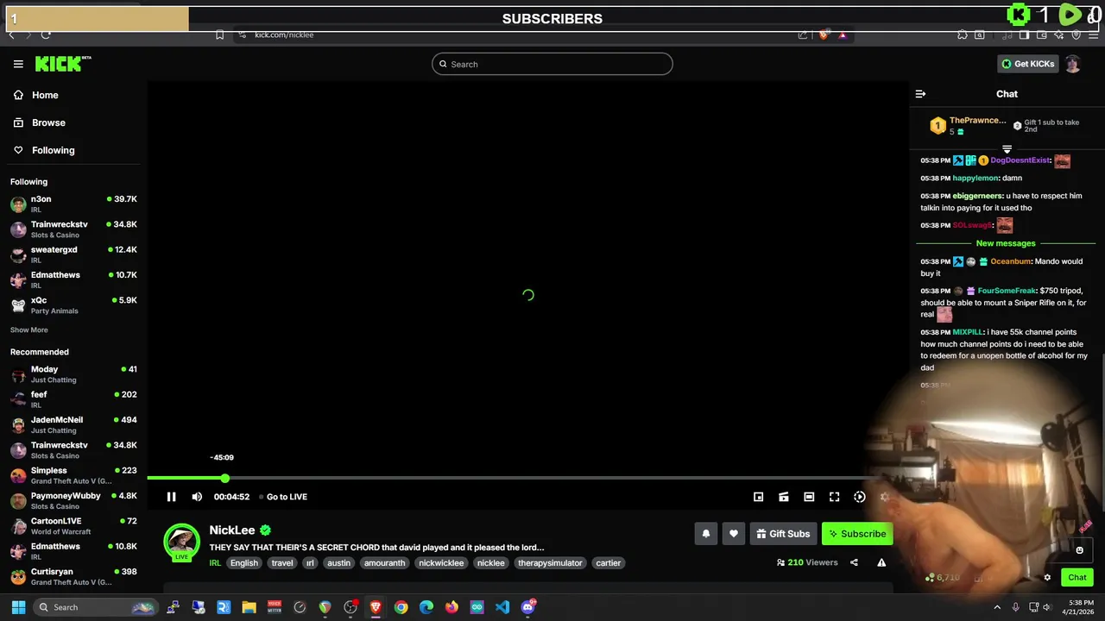
Task: Toggle the browser sidebar panel
Action: click(1024, 34)
